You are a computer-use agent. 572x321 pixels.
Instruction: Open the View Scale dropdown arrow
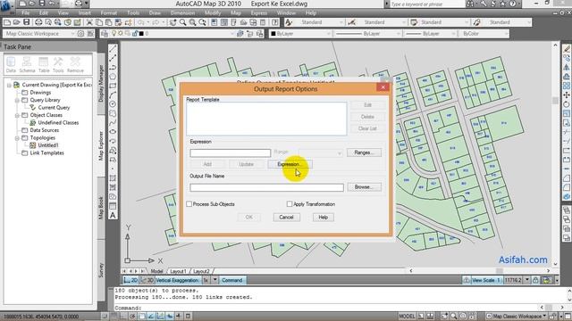(526, 280)
